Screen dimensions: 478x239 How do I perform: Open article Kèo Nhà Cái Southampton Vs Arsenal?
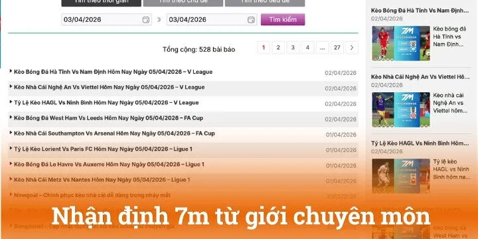[x=114, y=133]
